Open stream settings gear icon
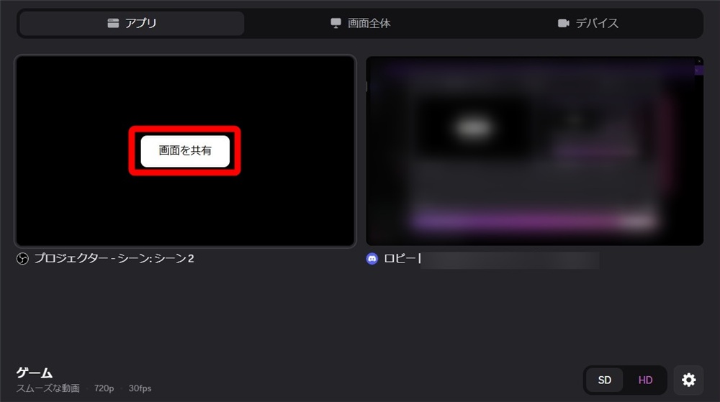 click(688, 380)
